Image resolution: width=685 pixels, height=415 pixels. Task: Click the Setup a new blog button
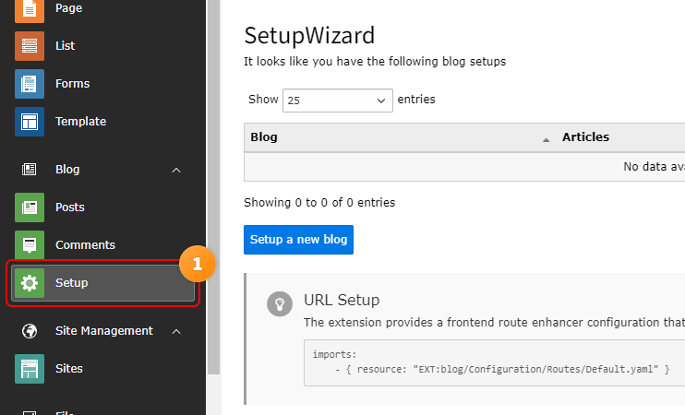tap(298, 240)
